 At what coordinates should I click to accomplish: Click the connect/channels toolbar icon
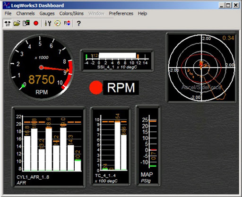pos(8,23)
